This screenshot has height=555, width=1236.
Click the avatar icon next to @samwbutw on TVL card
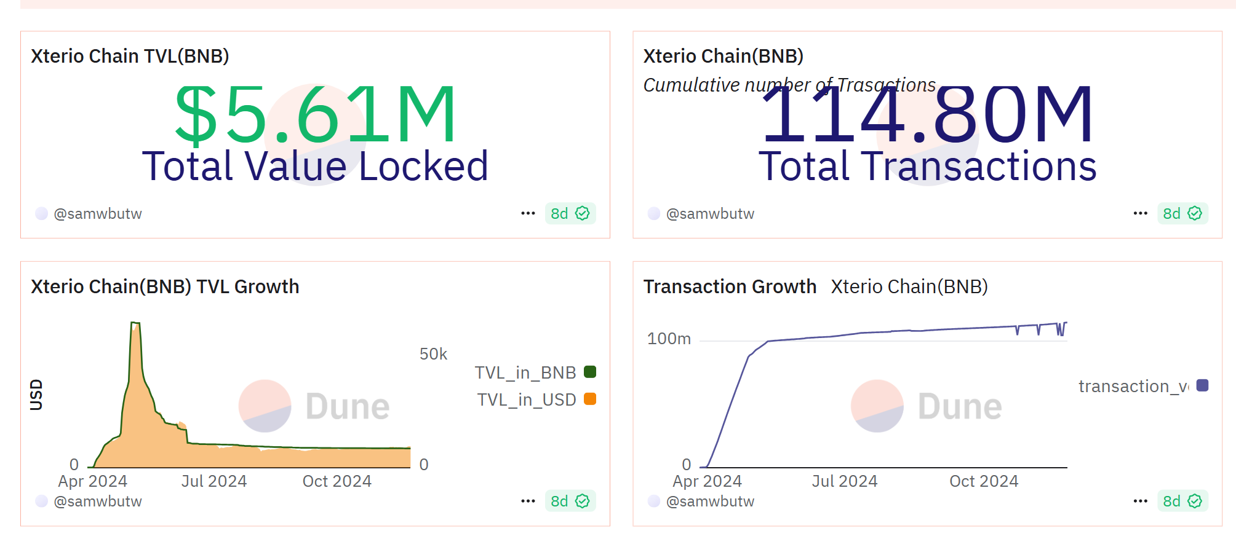pyautogui.click(x=42, y=213)
